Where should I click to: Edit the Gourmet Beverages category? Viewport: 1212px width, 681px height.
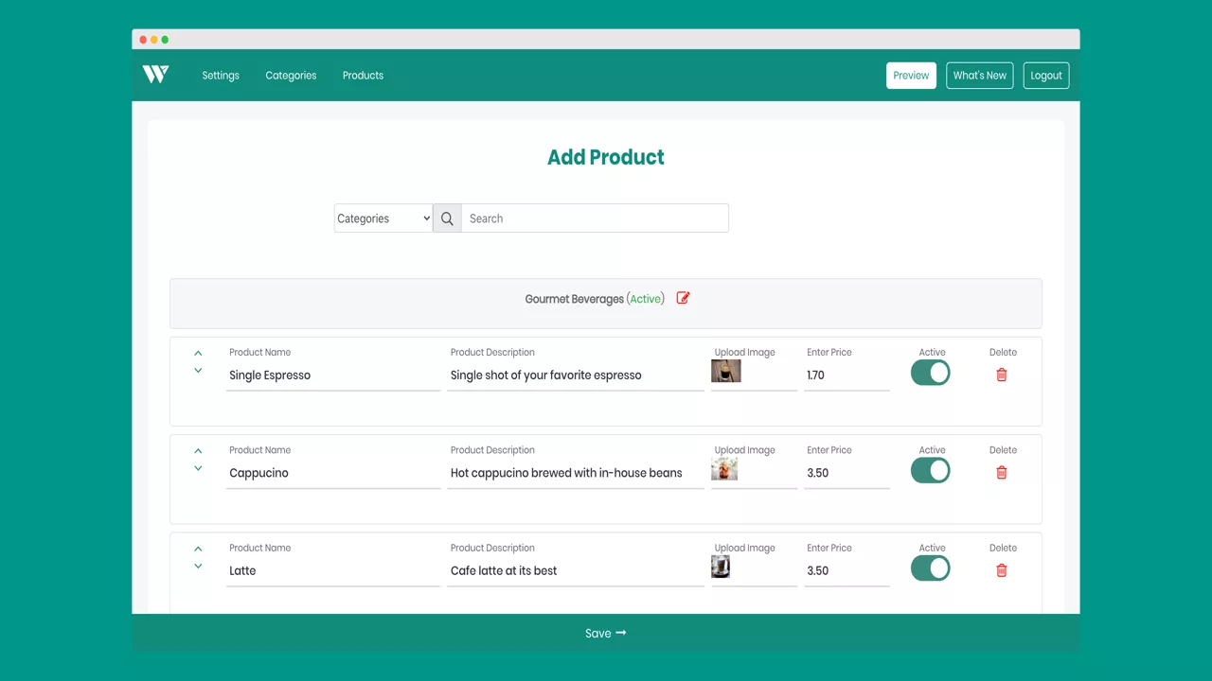(683, 298)
